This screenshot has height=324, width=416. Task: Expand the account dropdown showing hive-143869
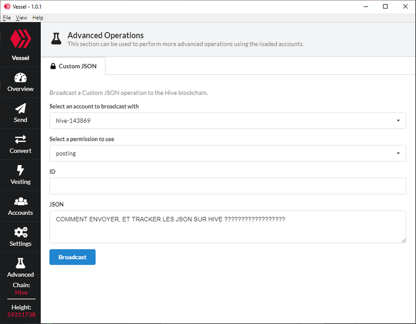point(227,120)
